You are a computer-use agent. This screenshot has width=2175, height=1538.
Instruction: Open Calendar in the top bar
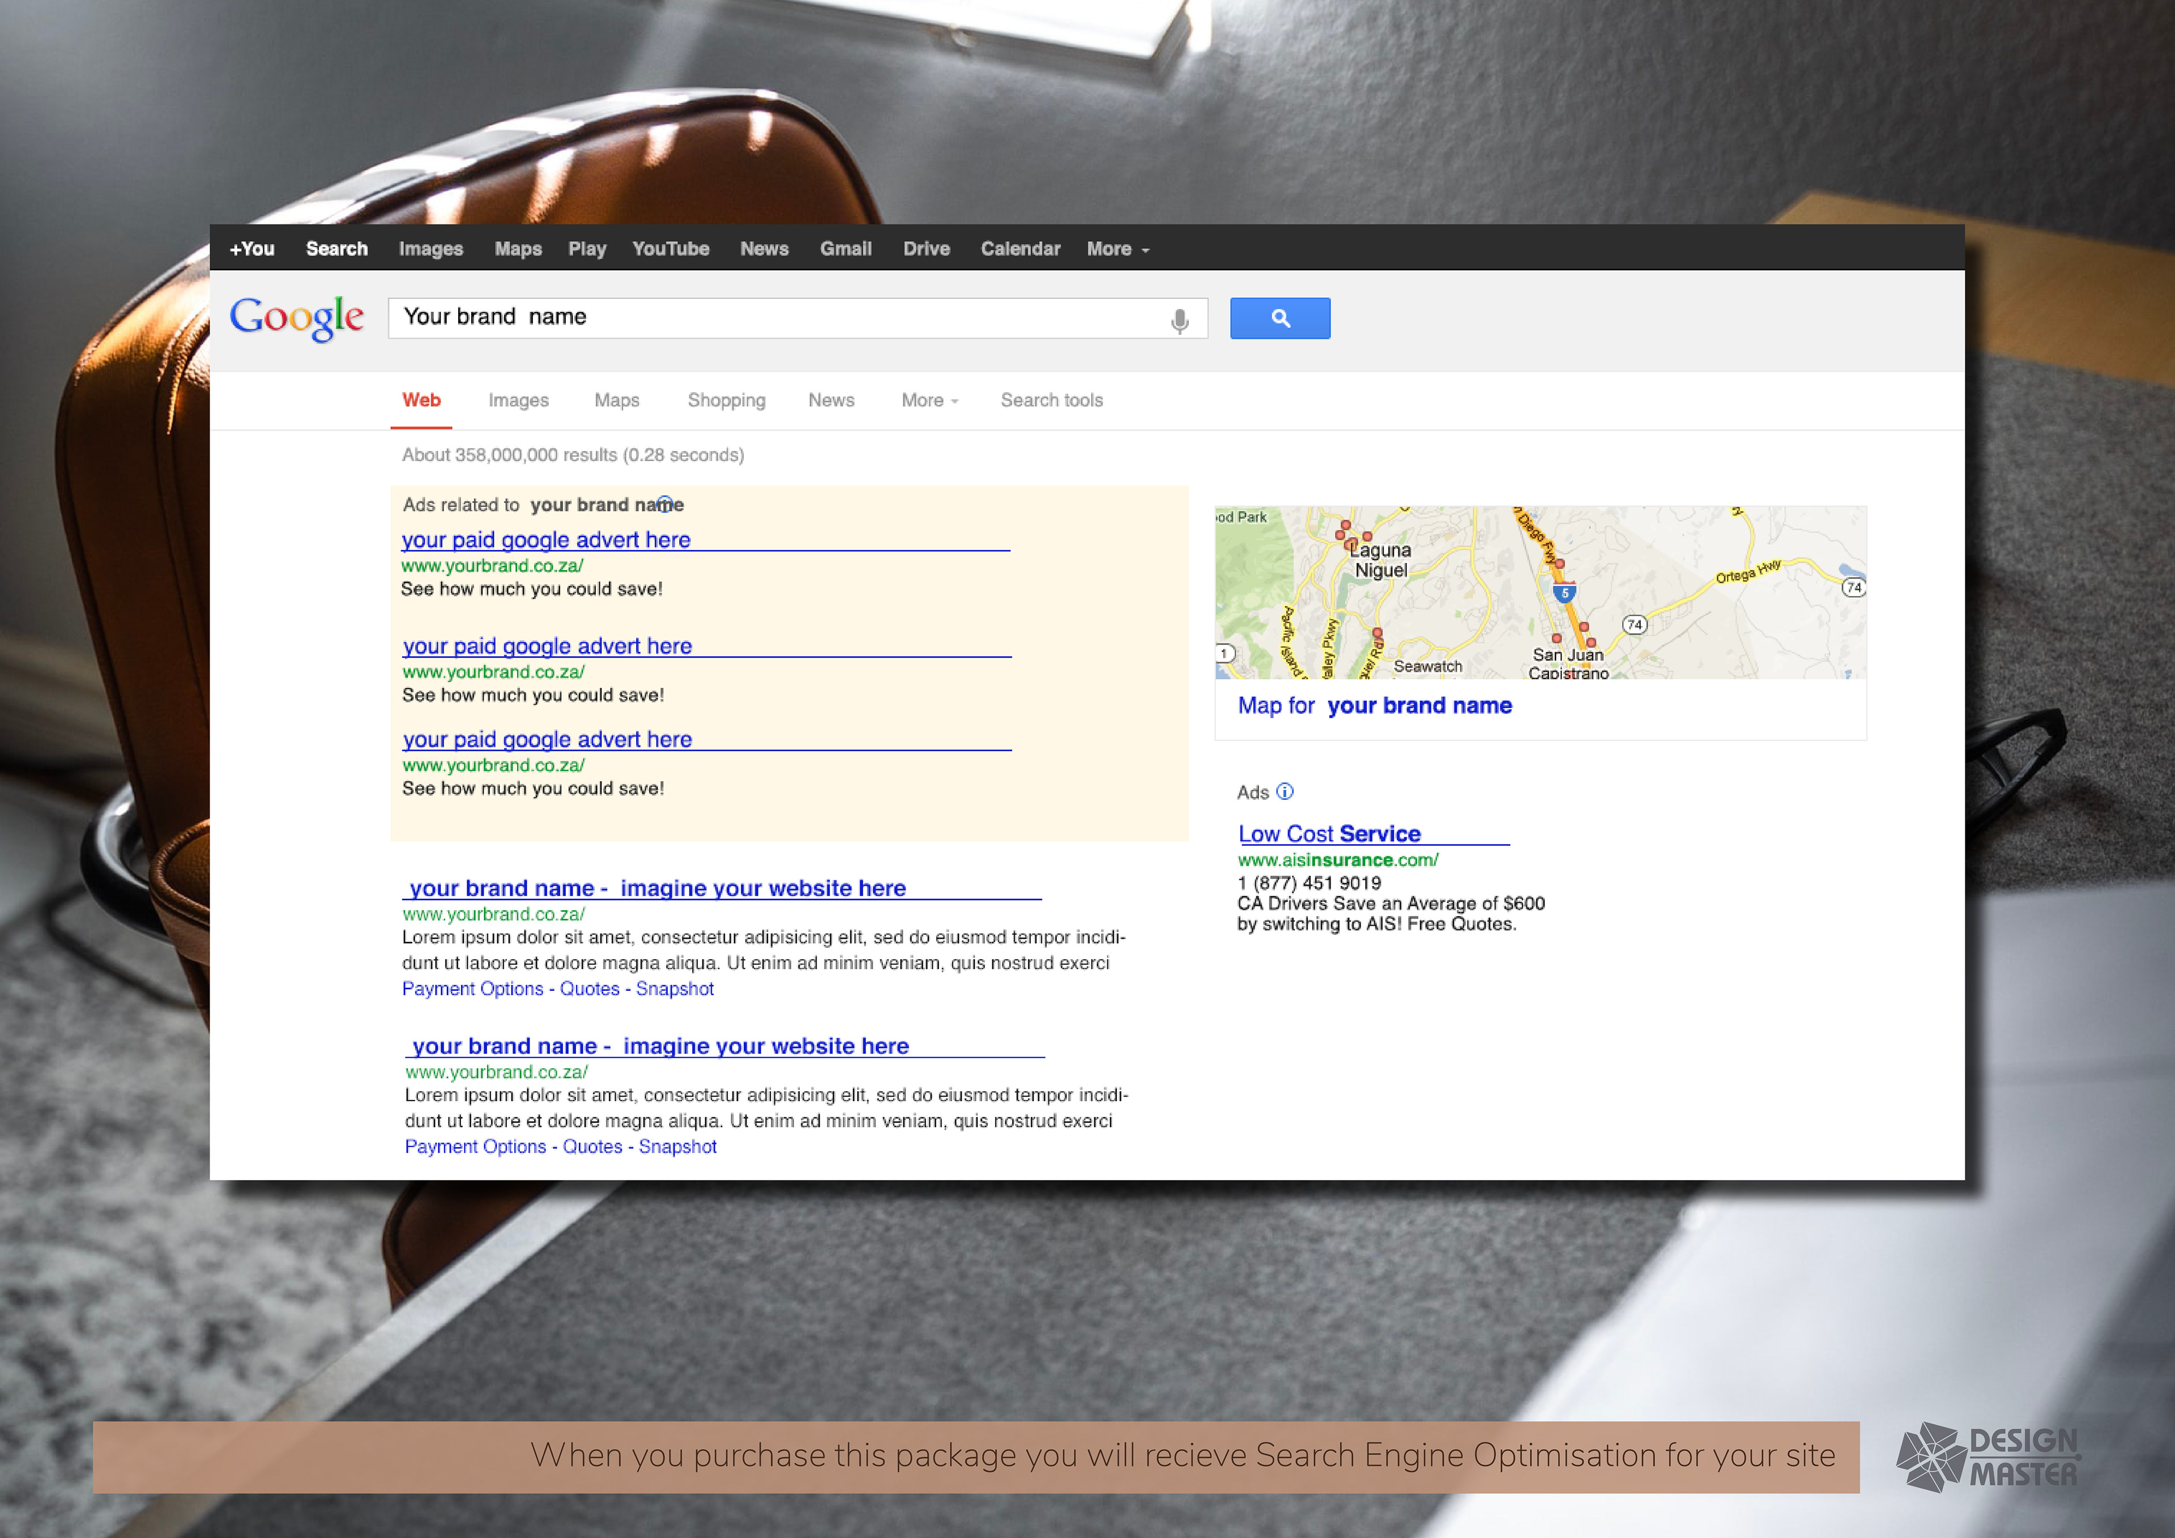pos(1020,249)
